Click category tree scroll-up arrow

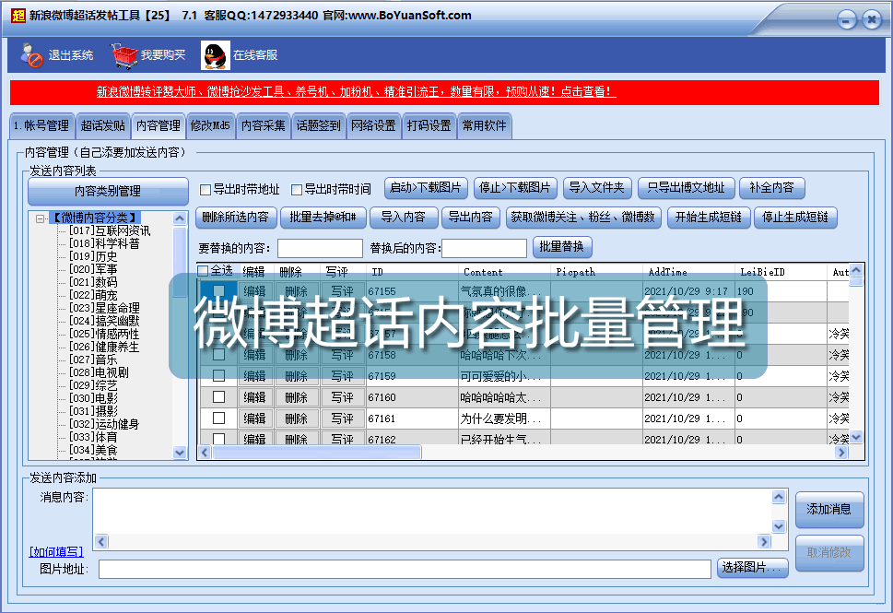(180, 218)
